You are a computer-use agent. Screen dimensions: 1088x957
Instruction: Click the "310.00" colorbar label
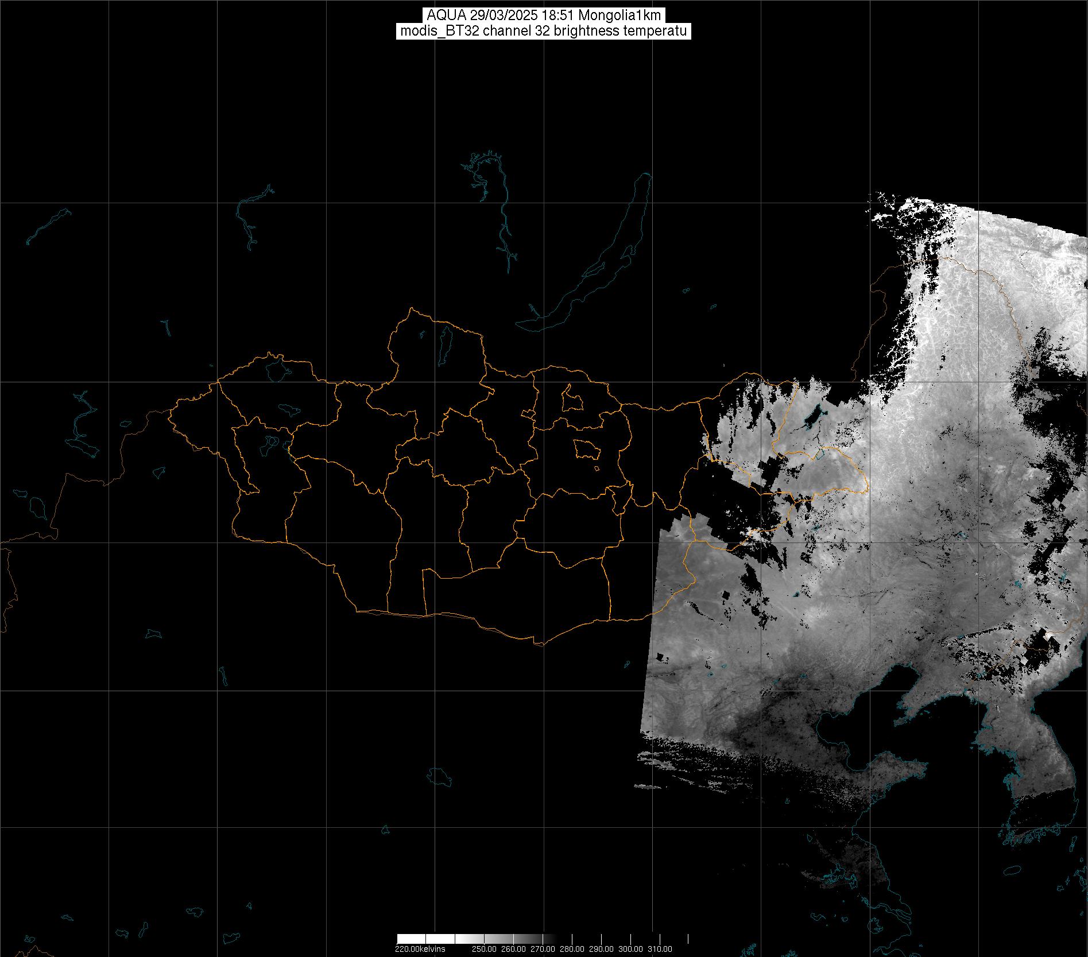click(661, 948)
